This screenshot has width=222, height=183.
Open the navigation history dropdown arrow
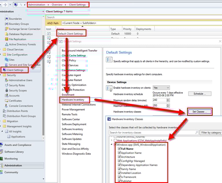tap(10, 5)
